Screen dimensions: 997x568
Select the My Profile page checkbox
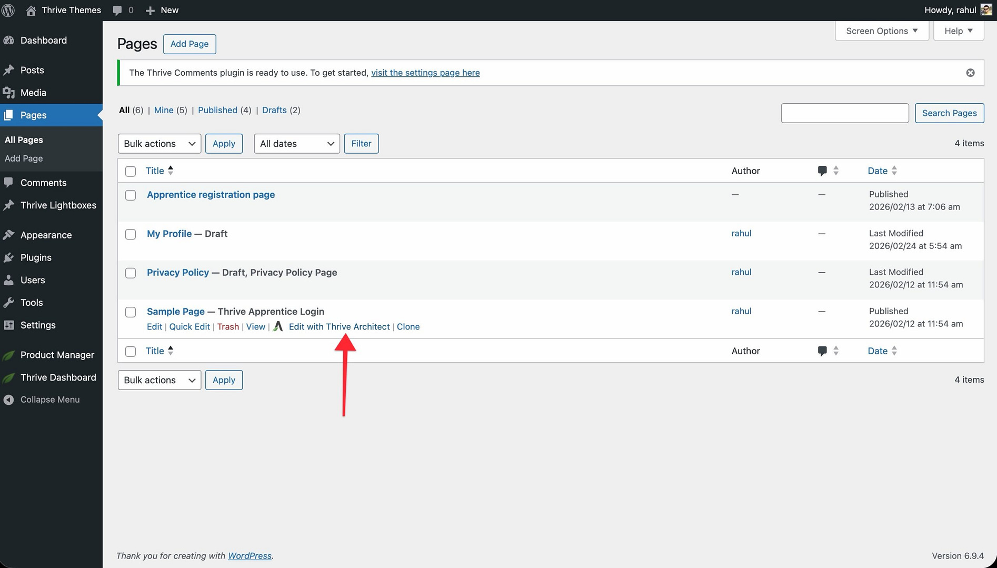point(131,234)
